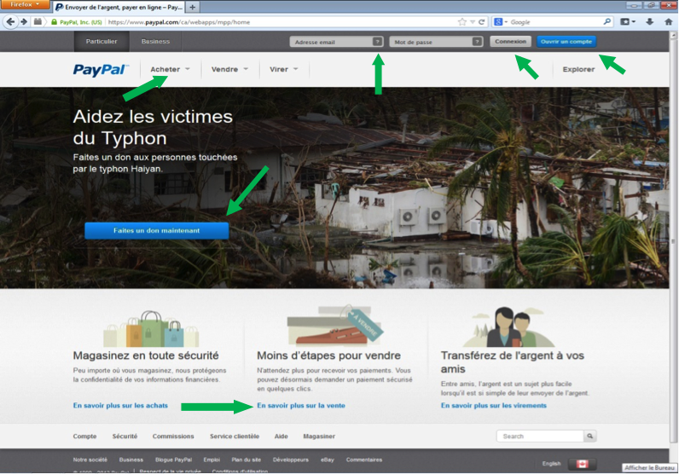
Task: Click the help icon in email field
Action: point(377,41)
